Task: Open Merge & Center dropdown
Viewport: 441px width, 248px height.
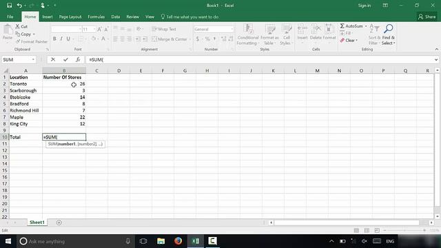Action: click(190, 39)
